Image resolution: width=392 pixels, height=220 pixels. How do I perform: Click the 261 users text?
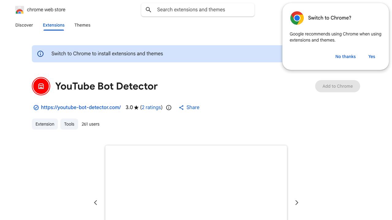(x=91, y=124)
